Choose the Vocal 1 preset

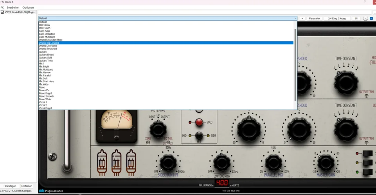(x=166, y=102)
